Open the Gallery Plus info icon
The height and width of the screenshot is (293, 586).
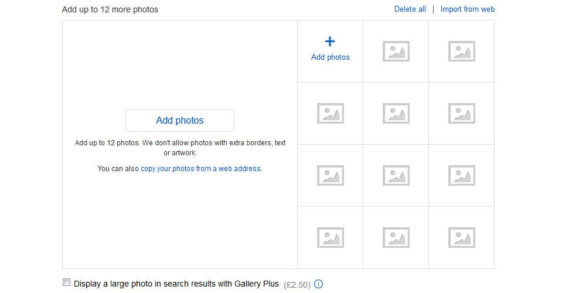(318, 284)
